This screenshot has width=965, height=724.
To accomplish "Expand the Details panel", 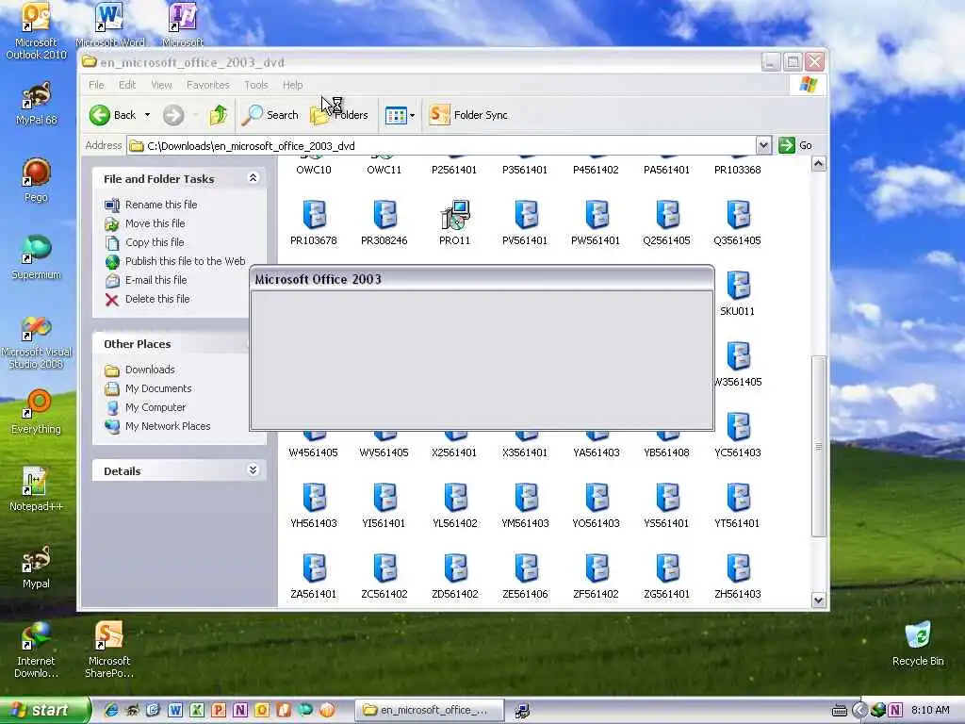I will (253, 470).
